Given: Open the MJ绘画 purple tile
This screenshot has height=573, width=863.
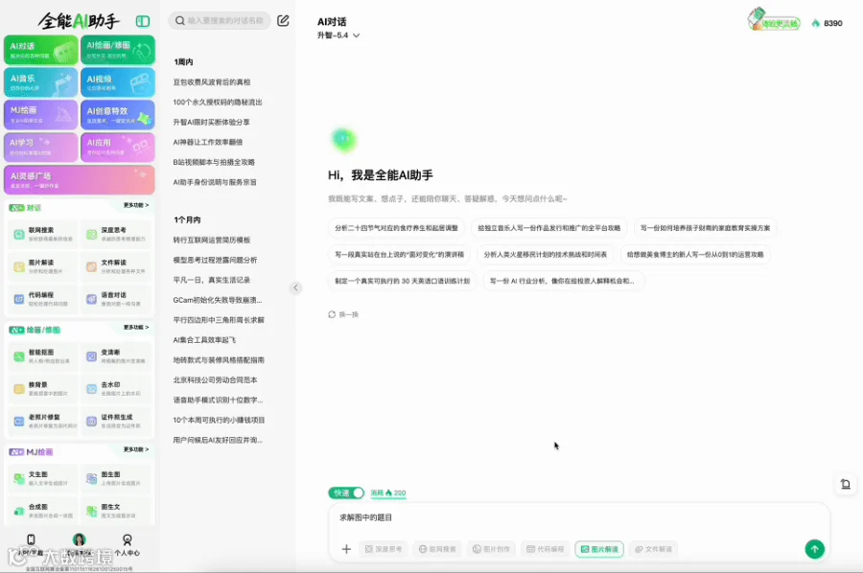Looking at the screenshot, I should [41, 114].
